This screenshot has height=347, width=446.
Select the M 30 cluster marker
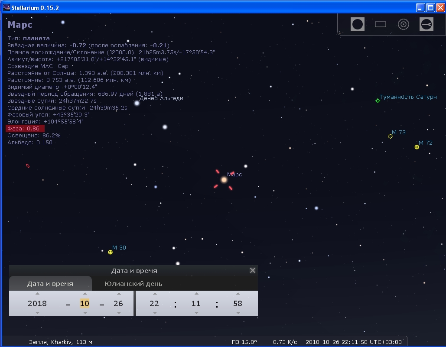[110, 252]
